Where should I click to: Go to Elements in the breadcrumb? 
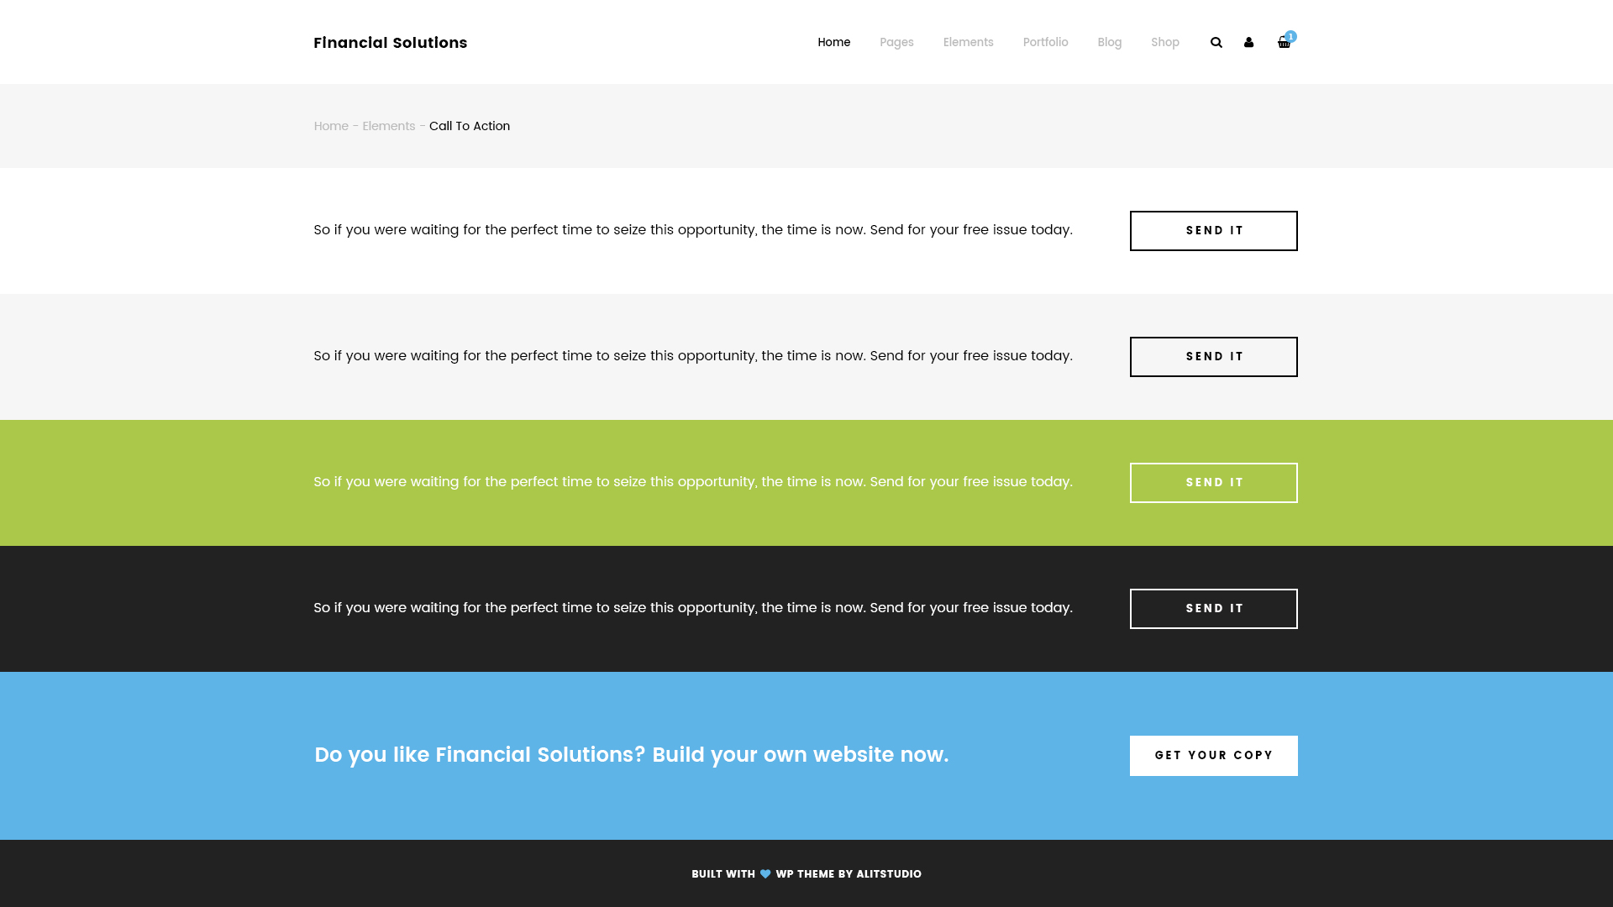coord(388,126)
